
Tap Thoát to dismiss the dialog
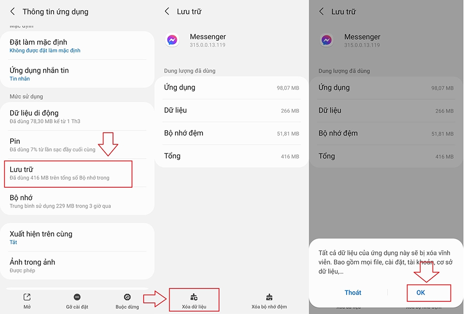pyautogui.click(x=353, y=292)
